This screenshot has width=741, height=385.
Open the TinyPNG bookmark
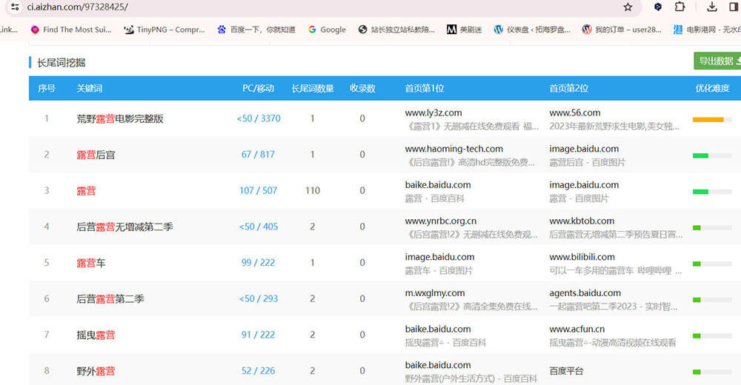[x=164, y=30]
